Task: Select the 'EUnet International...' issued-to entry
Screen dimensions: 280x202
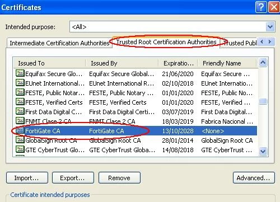Action: 55,83
